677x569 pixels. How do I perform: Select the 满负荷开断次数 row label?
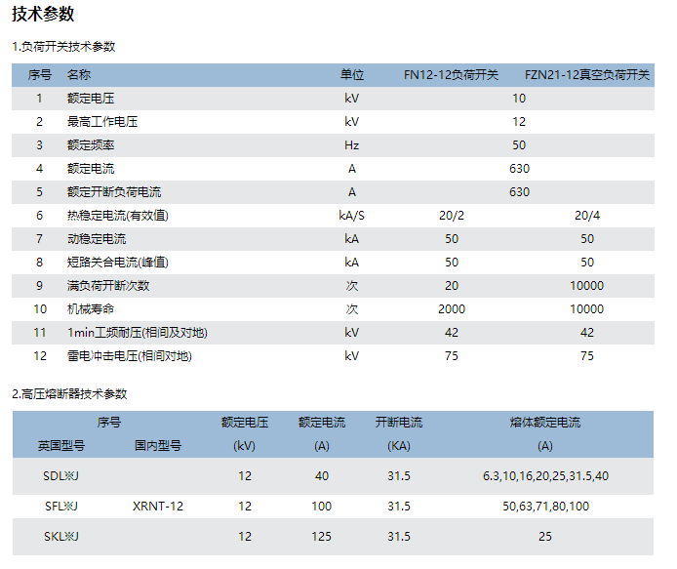coord(108,286)
